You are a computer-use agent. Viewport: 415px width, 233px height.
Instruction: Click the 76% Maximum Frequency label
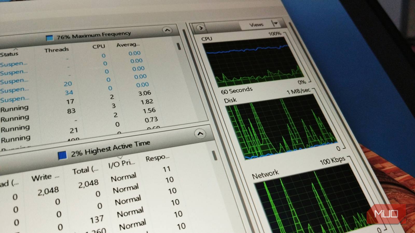[94, 35]
